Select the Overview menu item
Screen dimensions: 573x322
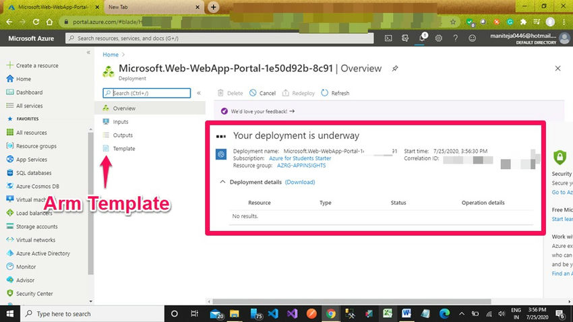click(150, 108)
